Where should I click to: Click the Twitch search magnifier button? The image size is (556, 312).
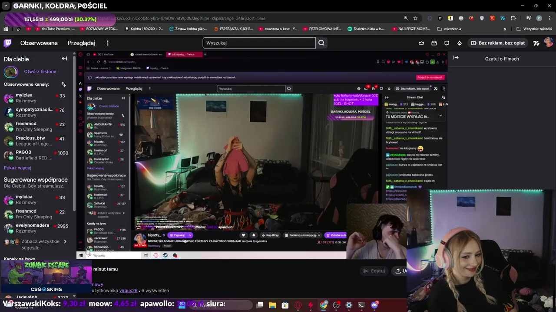click(321, 43)
